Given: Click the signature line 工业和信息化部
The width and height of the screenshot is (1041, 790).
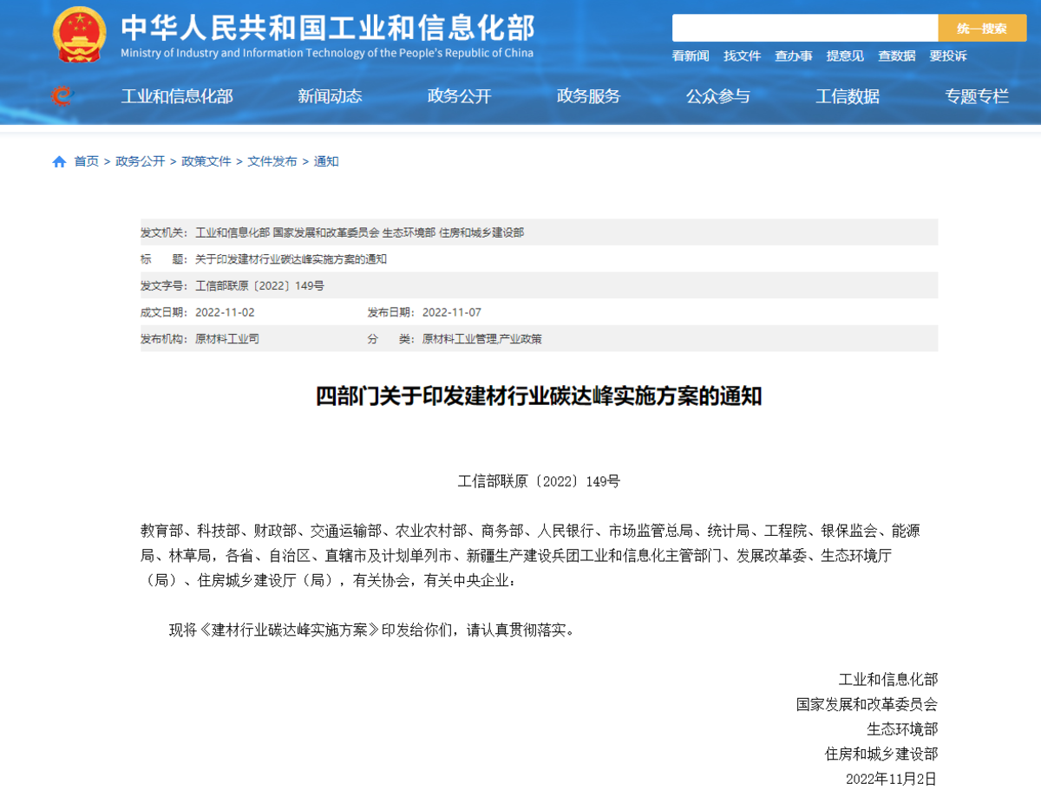Looking at the screenshot, I should 887,679.
